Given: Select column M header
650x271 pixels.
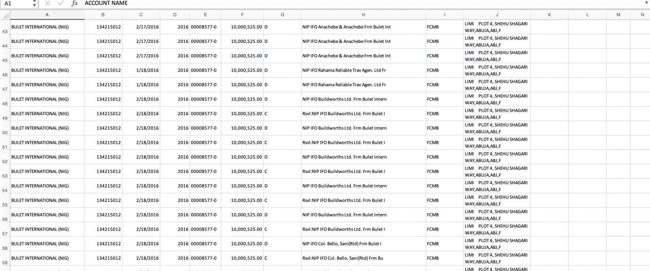Looking at the screenshot, I should pyautogui.click(x=618, y=15).
